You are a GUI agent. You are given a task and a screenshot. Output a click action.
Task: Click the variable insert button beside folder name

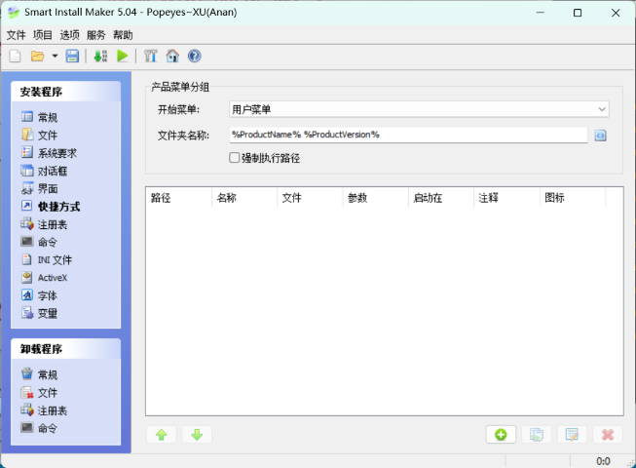pyautogui.click(x=601, y=135)
